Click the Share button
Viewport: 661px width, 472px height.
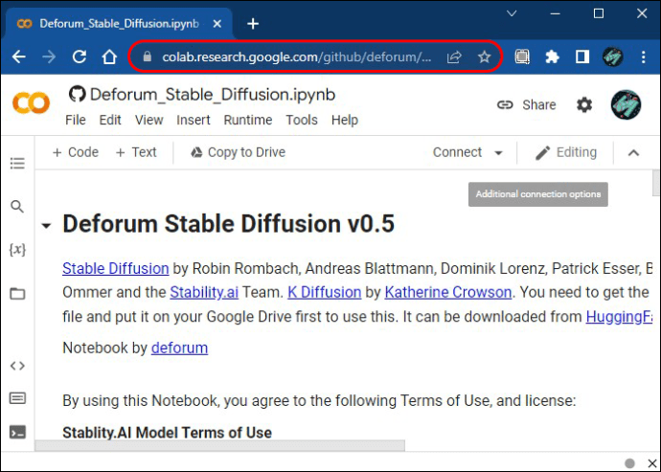(527, 104)
